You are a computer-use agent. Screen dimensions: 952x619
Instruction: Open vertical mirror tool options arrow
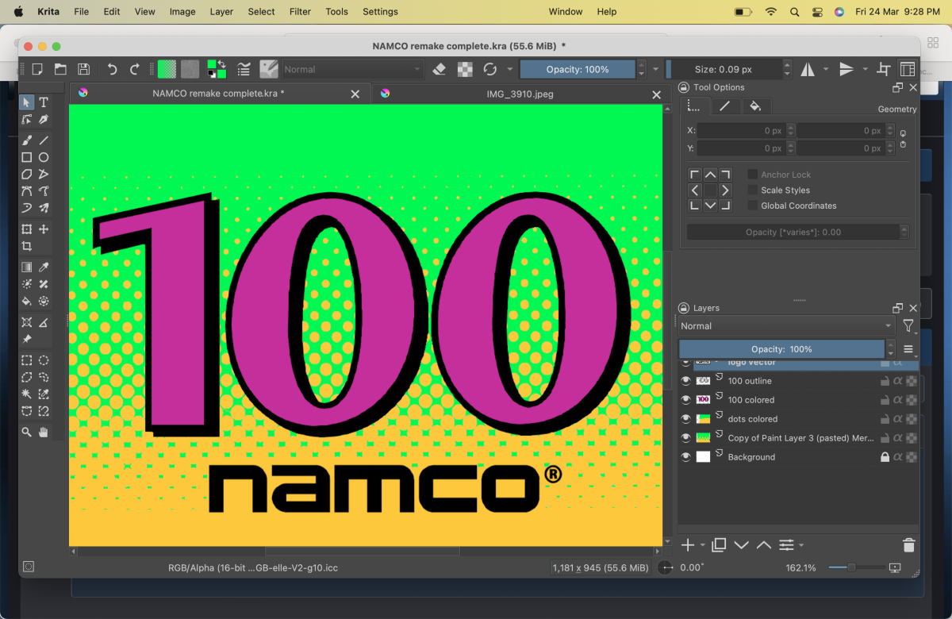pos(866,69)
